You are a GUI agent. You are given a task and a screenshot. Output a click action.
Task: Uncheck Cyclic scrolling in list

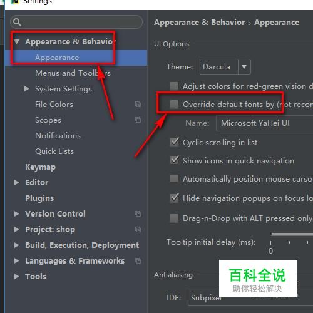click(x=174, y=142)
